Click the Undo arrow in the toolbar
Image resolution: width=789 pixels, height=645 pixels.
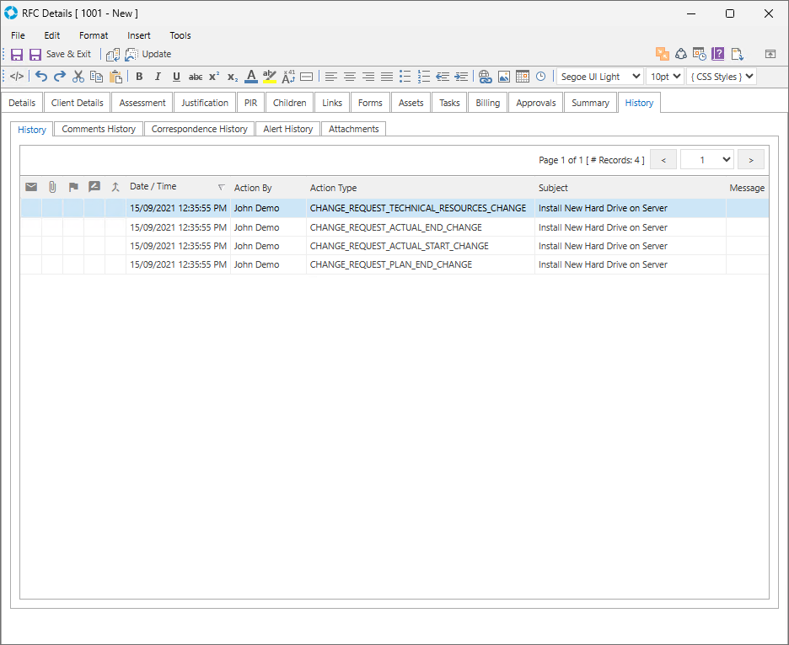tap(41, 77)
